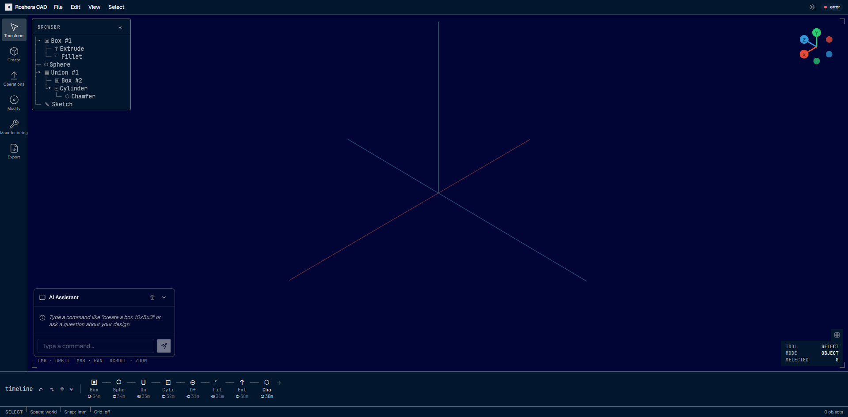Click the timeline diamond marker icon
The height and width of the screenshot is (417, 848).
click(62, 389)
